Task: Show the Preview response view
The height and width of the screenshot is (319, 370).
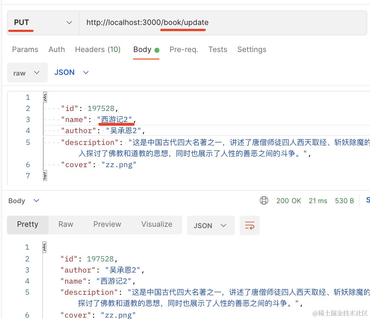Action: tap(107, 224)
